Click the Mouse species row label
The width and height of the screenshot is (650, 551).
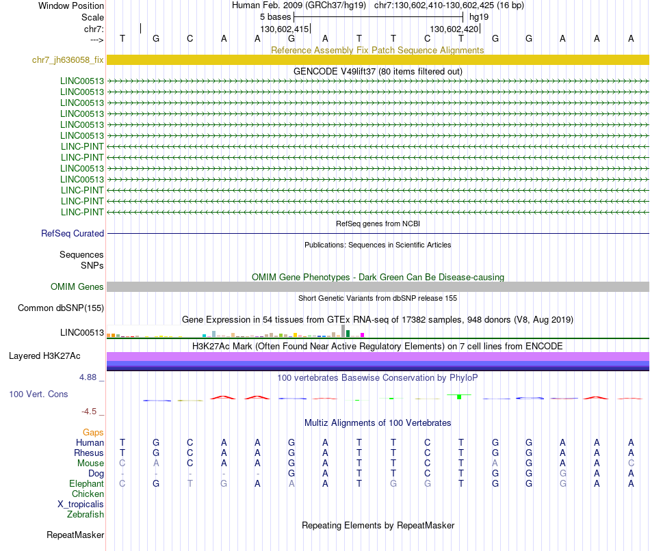(90, 463)
